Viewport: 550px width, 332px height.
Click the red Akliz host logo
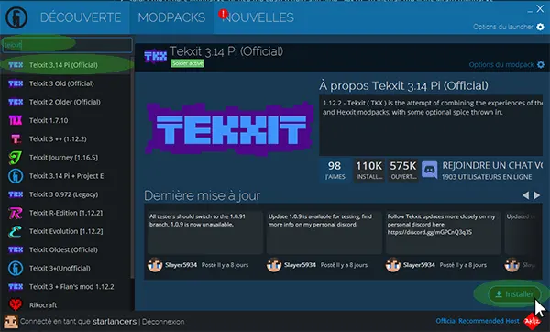pyautogui.click(x=532, y=321)
